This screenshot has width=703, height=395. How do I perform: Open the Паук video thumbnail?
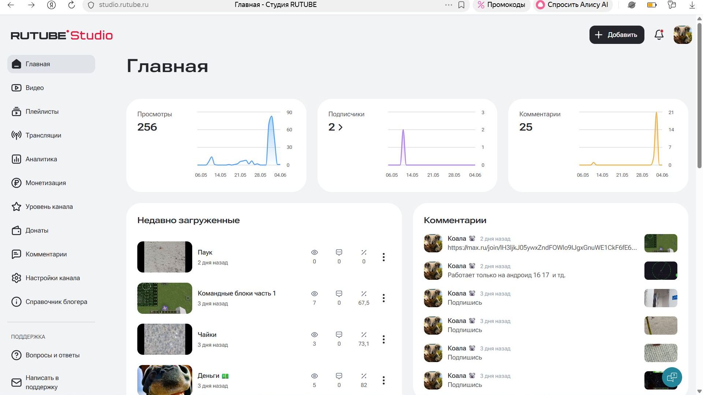[165, 257]
